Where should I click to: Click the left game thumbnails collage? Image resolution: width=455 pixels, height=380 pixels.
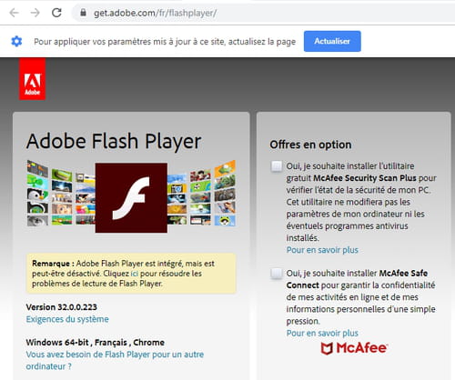click(x=61, y=194)
